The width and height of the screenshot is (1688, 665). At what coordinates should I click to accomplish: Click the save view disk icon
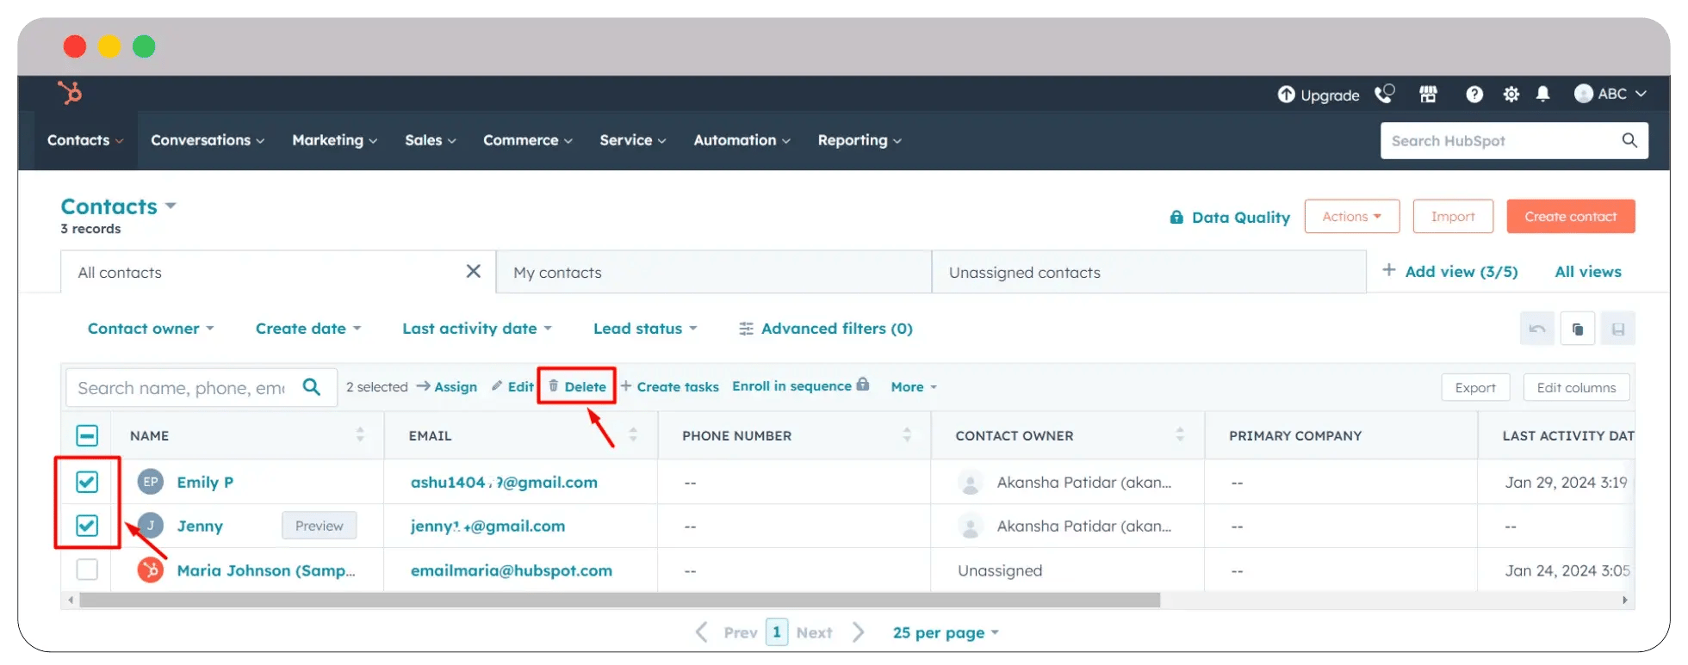(x=1617, y=329)
